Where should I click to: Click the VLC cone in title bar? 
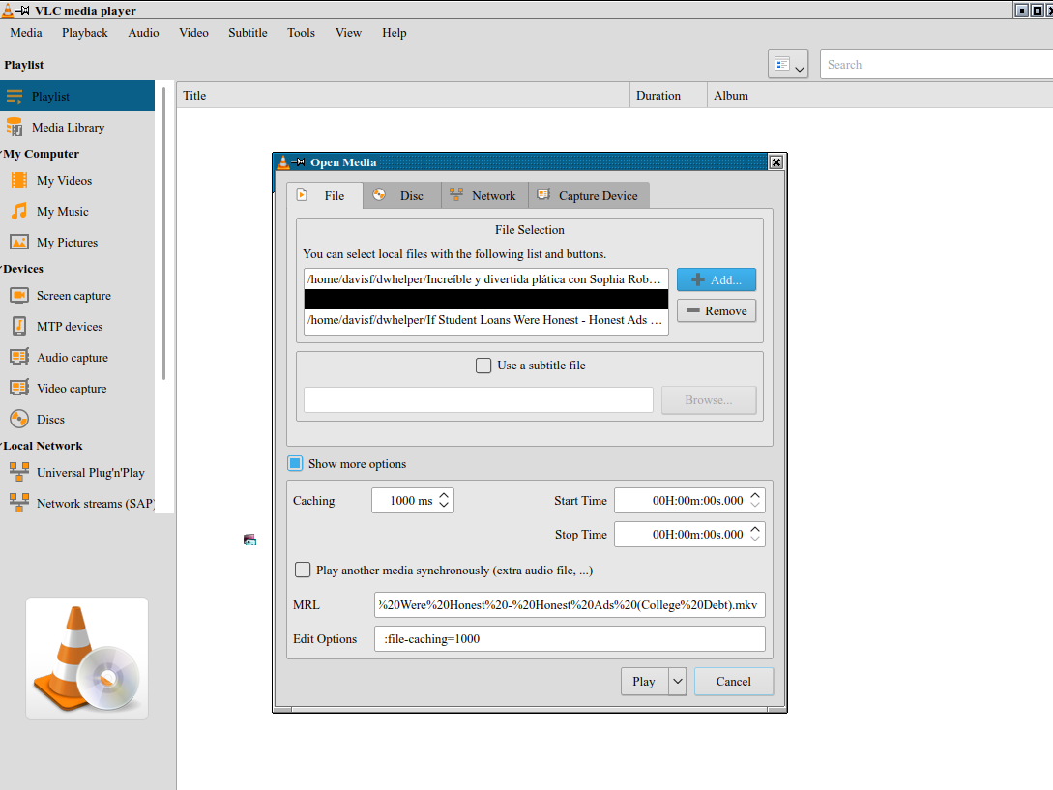pyautogui.click(x=8, y=10)
